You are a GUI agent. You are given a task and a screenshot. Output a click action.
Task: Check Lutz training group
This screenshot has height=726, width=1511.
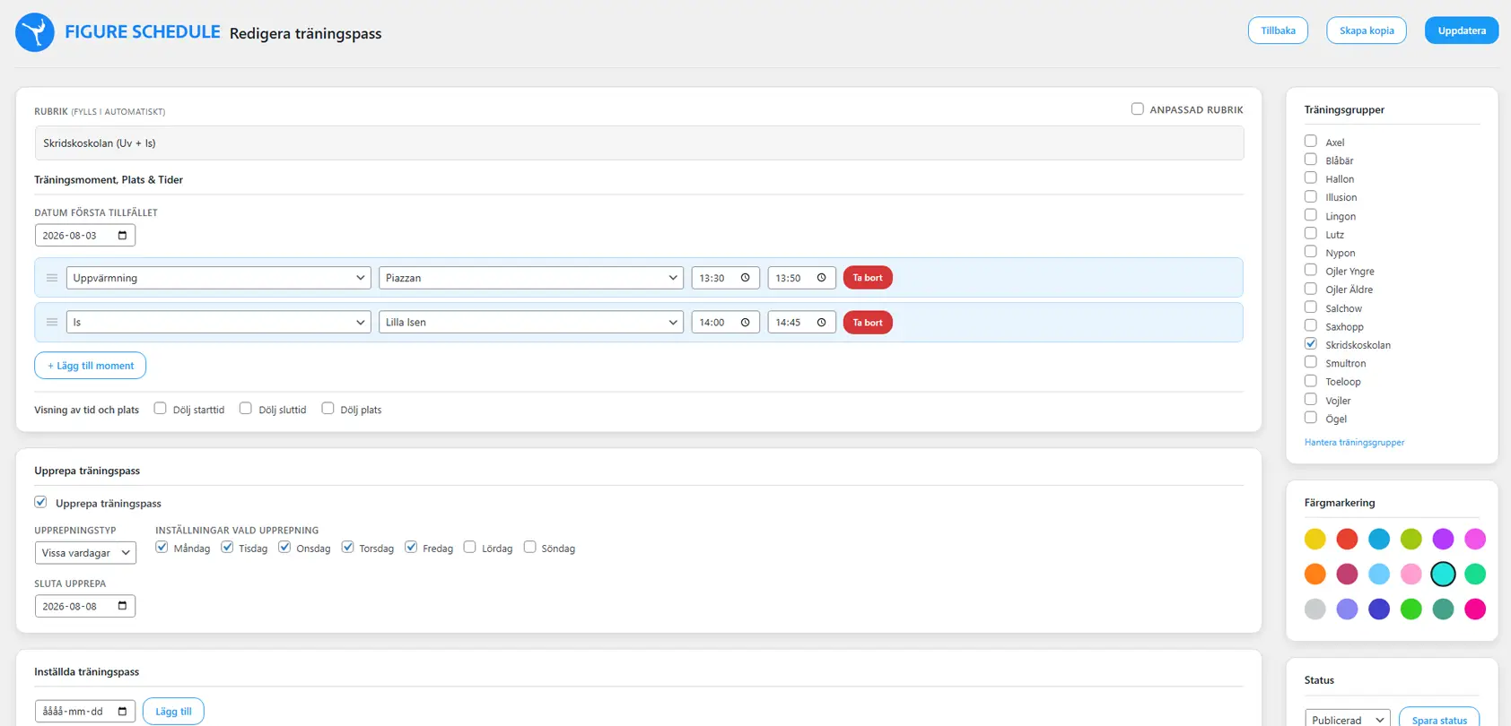(x=1311, y=233)
